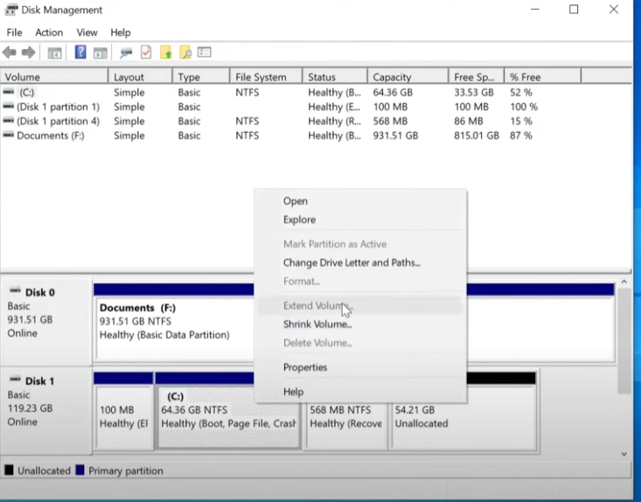Click the blue Help question-mark icon
Viewport: 641px width, 502px height.
click(80, 52)
